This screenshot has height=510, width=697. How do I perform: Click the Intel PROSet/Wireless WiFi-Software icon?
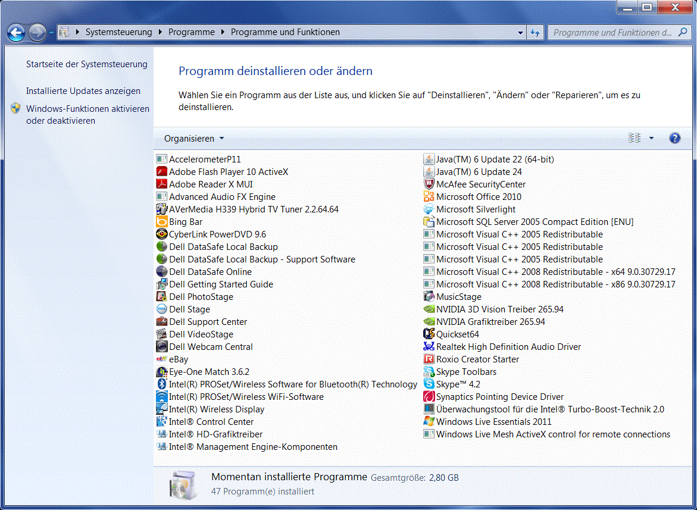click(x=162, y=396)
